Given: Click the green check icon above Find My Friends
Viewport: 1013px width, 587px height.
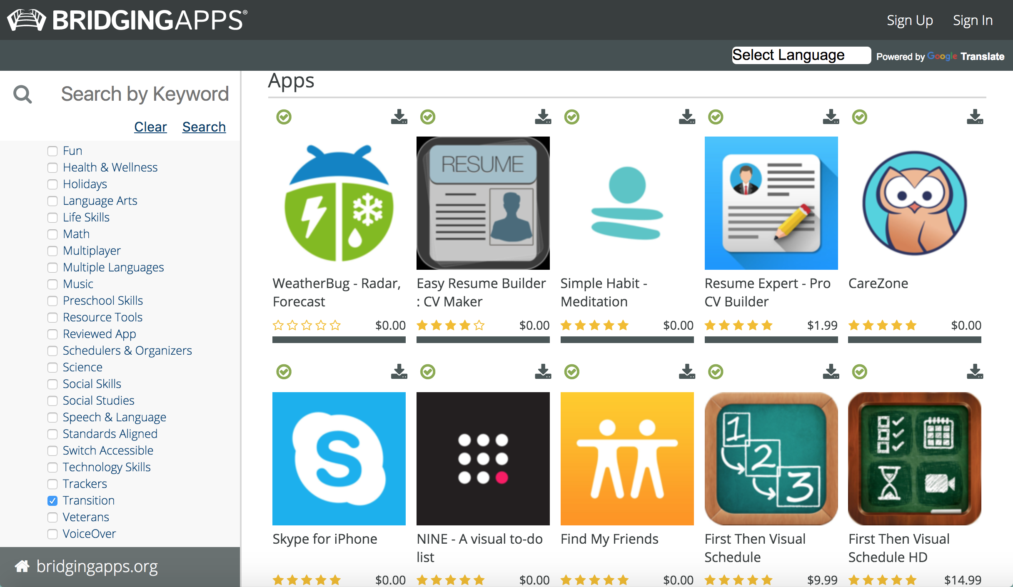Looking at the screenshot, I should click(572, 372).
